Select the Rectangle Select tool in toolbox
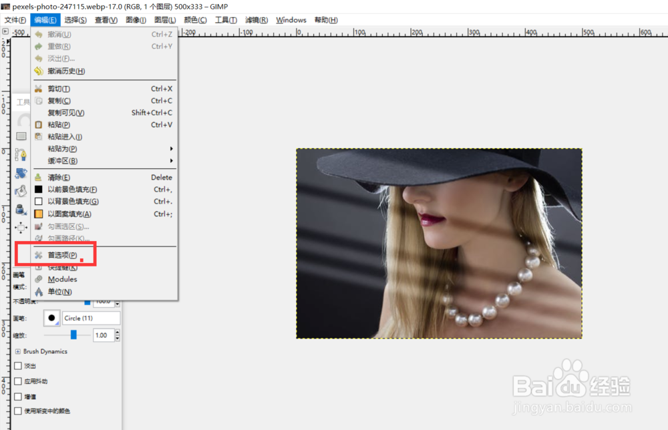 (x=21, y=136)
